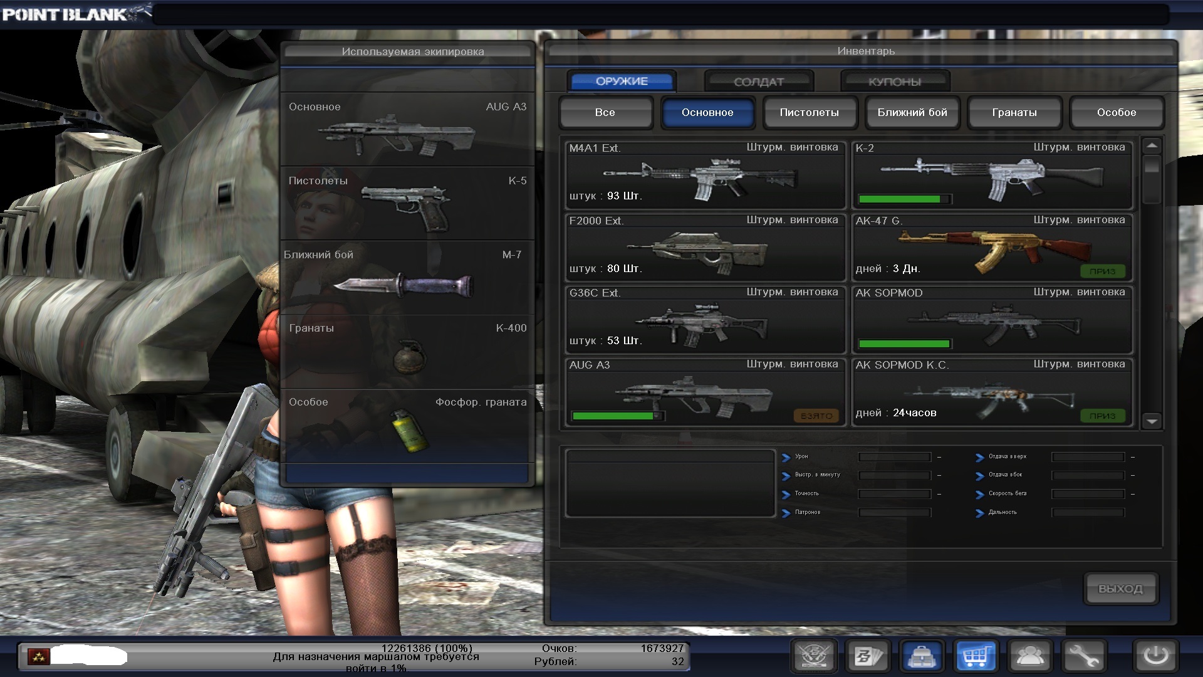Image resolution: width=1203 pixels, height=677 pixels.
Task: Open the clan emblem with crossed rifles
Action: [813, 656]
